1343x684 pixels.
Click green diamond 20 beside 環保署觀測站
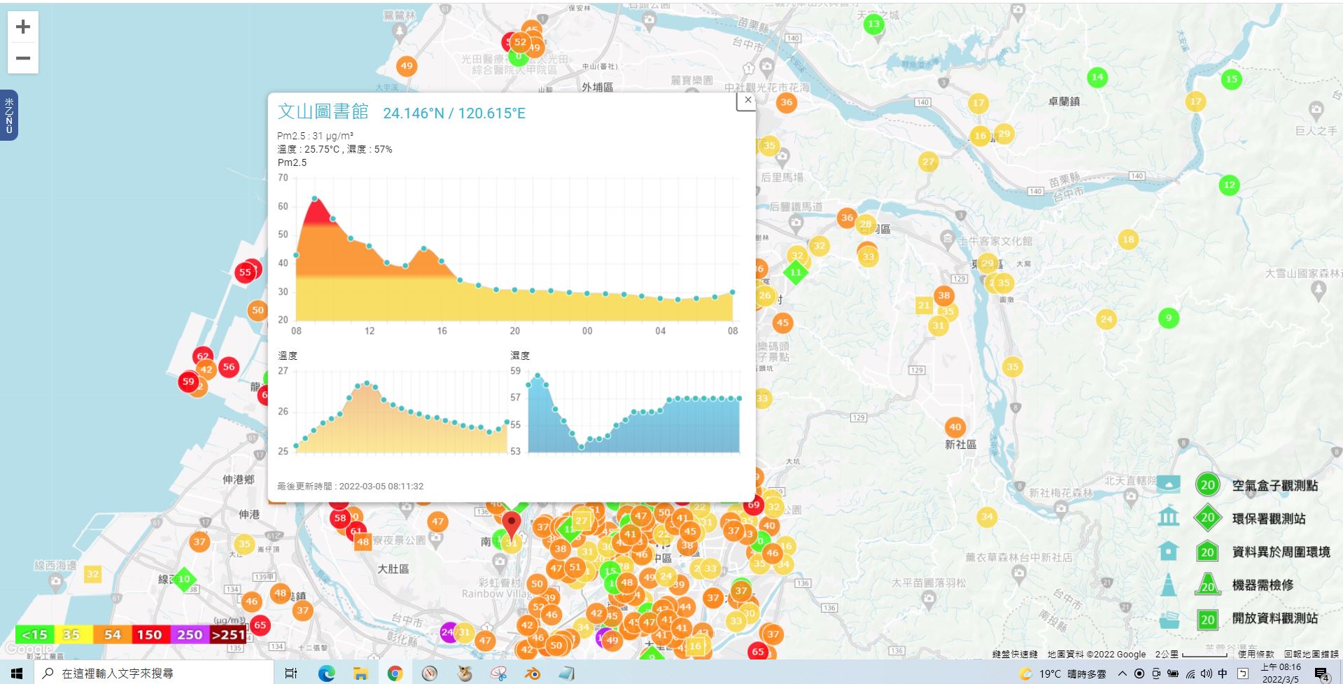tap(1207, 518)
